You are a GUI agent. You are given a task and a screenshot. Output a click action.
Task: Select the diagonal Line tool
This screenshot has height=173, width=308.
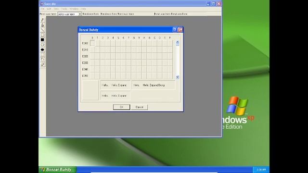coord(42,30)
